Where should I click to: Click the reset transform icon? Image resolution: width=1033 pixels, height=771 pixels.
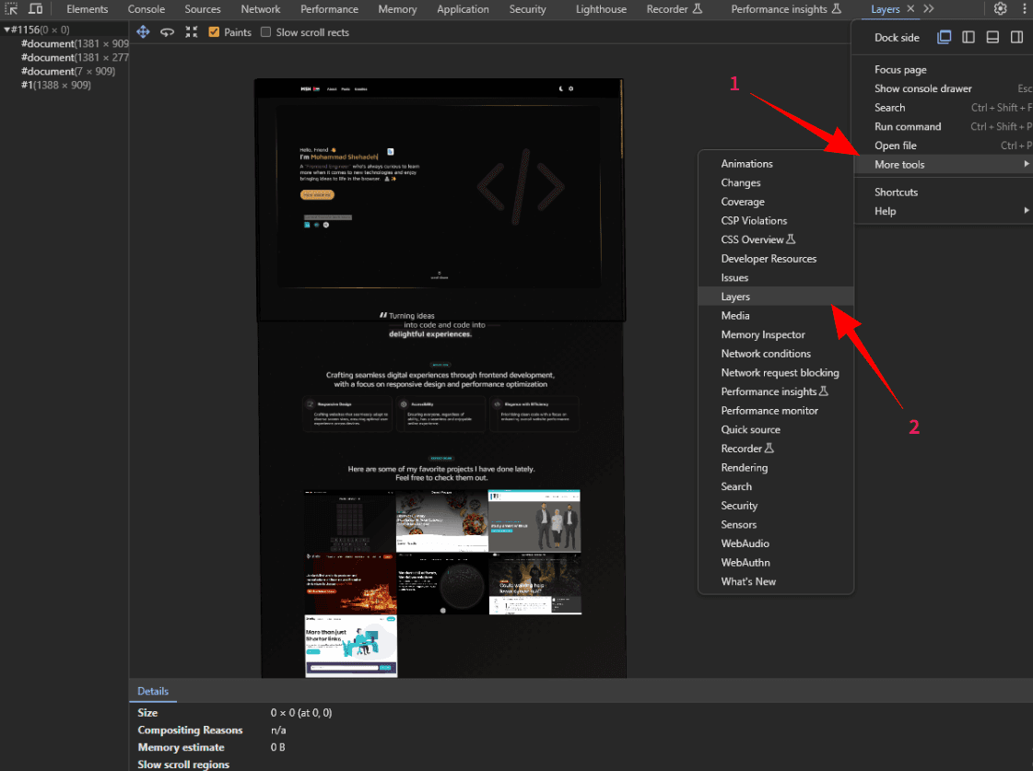tap(191, 32)
